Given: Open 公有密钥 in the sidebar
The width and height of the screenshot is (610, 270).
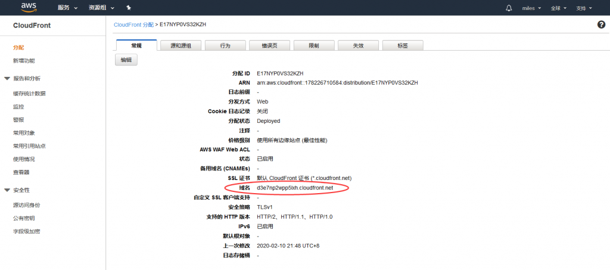Looking at the screenshot, I should (x=24, y=218).
